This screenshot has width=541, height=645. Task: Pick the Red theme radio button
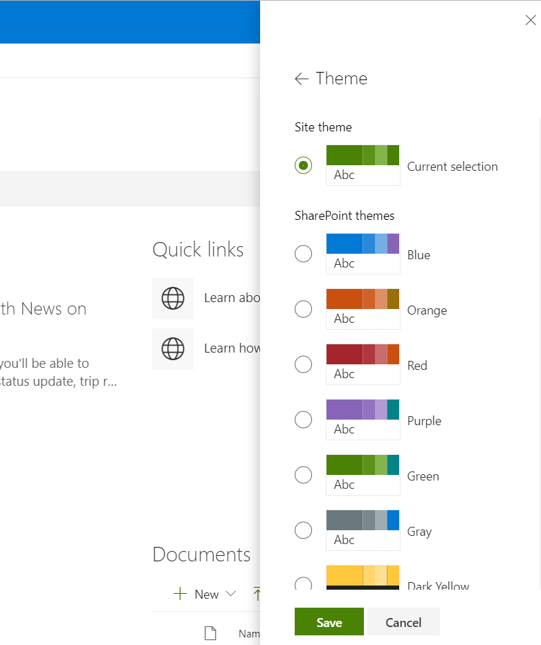tap(304, 364)
